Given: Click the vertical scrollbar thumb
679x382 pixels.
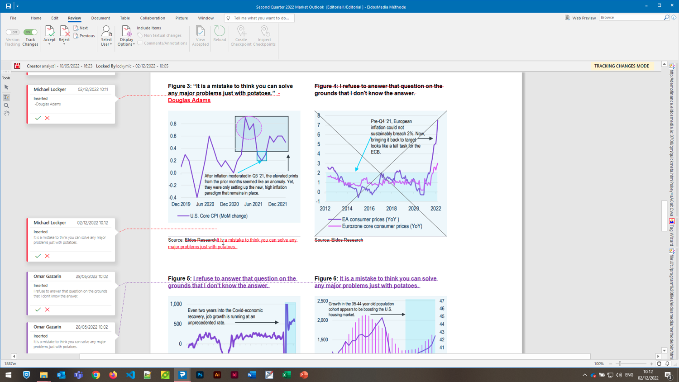Looking at the screenshot, I should pyautogui.click(x=664, y=215).
